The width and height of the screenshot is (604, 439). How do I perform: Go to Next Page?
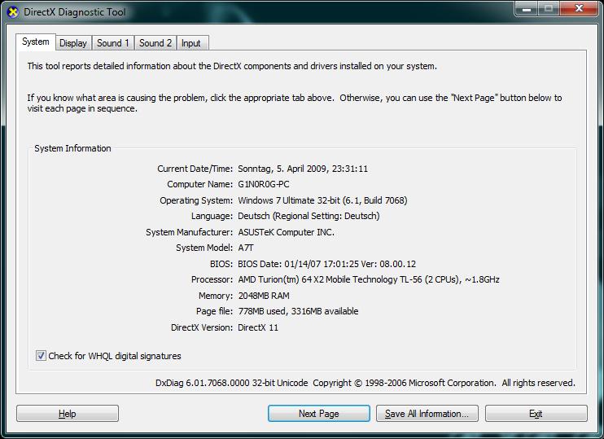tap(319, 414)
